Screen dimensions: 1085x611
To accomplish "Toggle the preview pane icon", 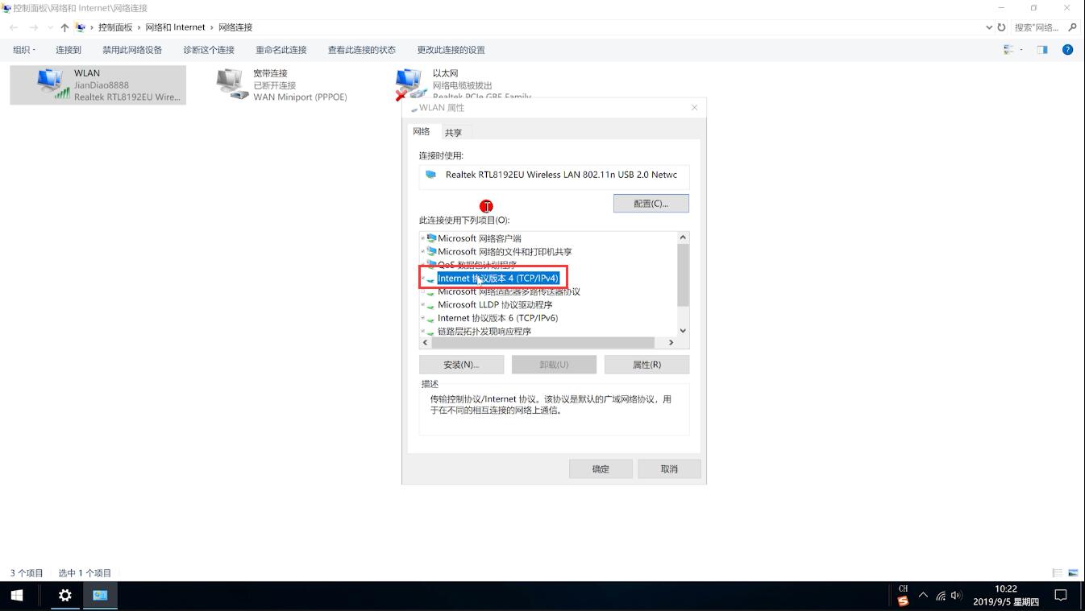I will 1042,50.
